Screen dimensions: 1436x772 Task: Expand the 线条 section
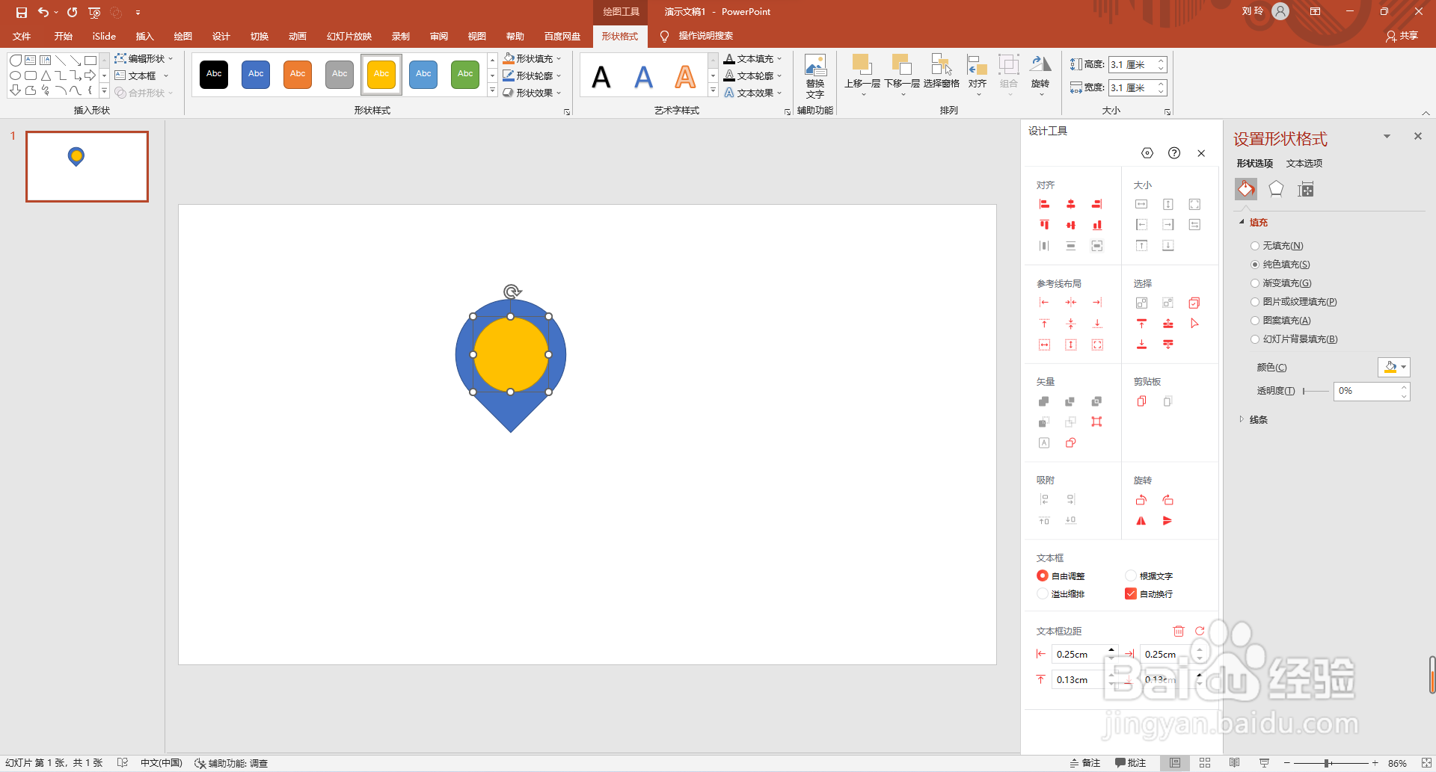(x=1254, y=420)
